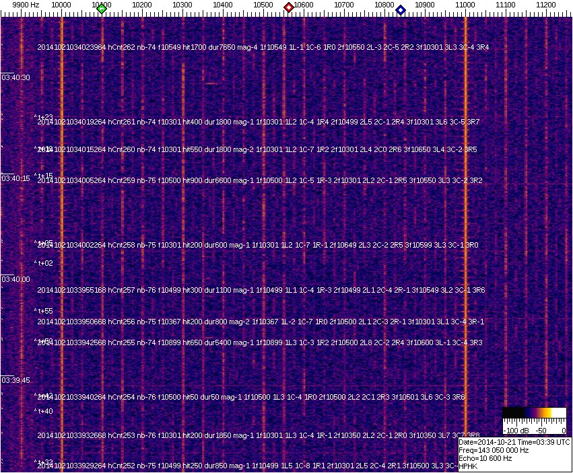The image size is (573, 473).
Task: Click the 03:40:00 time label
Action: [x=16, y=279]
